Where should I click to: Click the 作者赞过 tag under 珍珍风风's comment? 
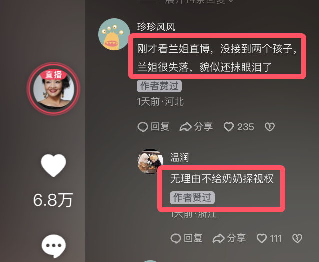[159, 86]
